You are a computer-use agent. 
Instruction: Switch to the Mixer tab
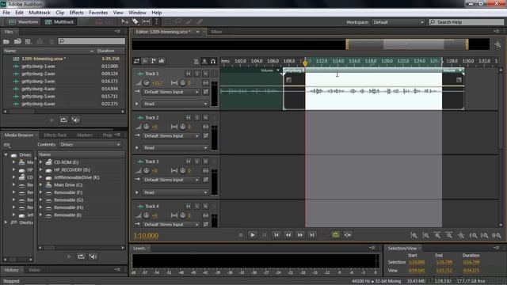pyautogui.click(x=216, y=32)
